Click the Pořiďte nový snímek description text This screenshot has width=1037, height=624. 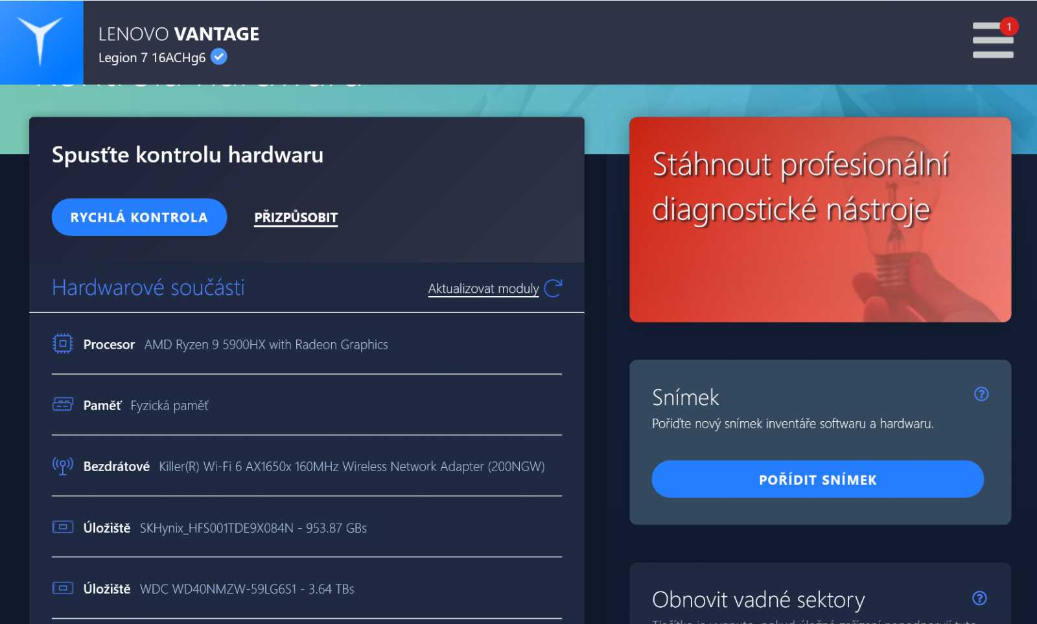click(793, 424)
